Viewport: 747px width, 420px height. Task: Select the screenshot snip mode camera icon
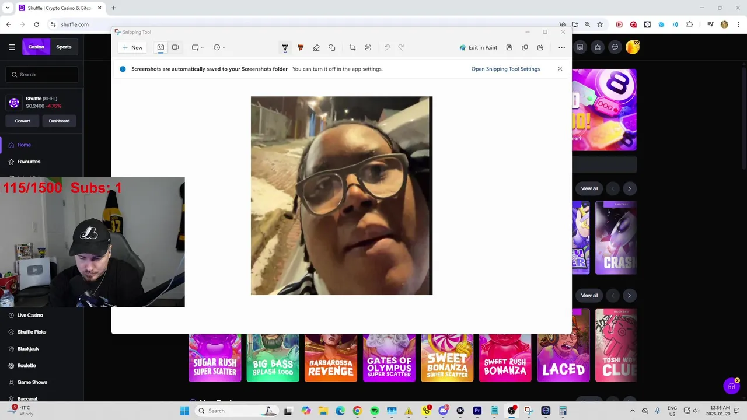pyautogui.click(x=160, y=47)
